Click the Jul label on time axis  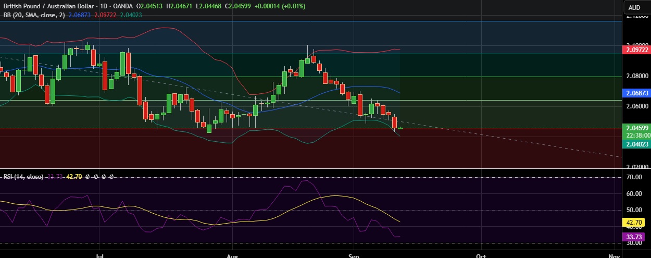click(x=99, y=255)
